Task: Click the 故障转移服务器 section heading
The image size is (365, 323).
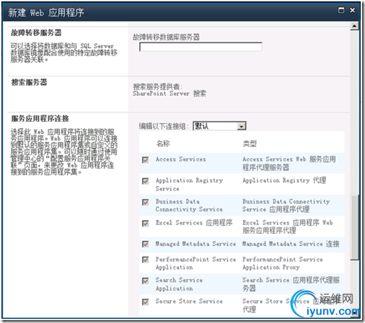Action: coord(36,33)
